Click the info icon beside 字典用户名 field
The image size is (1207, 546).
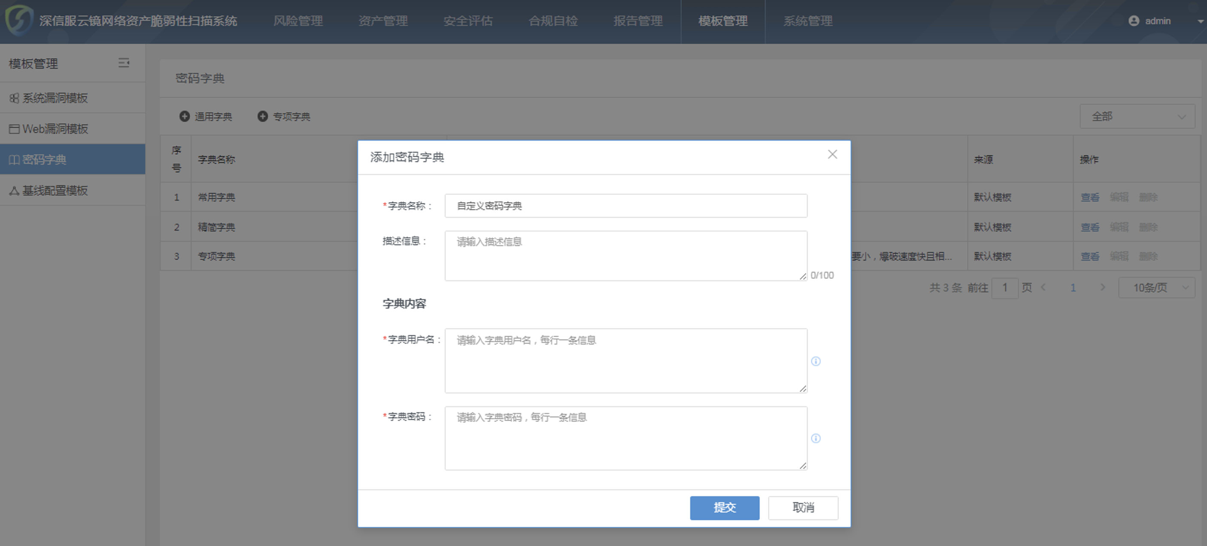coord(816,361)
